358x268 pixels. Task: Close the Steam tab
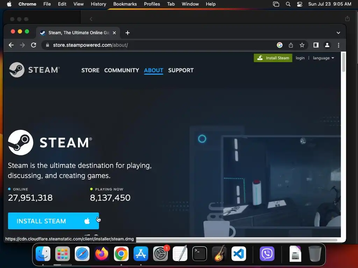(x=114, y=33)
